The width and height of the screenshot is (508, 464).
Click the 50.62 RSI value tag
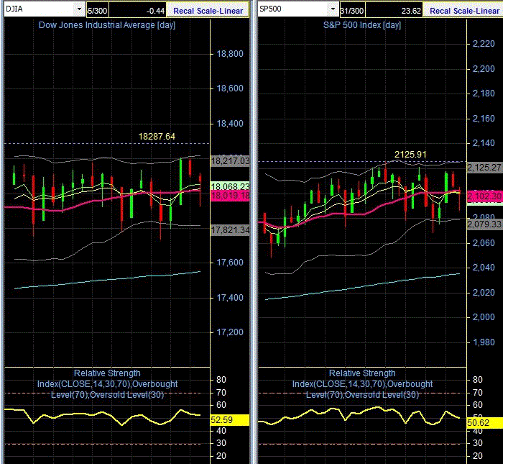pyautogui.click(x=485, y=423)
